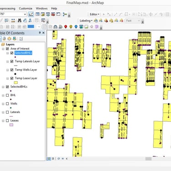Turn on the Leases layer checkbox
This screenshot has height=171, width=171.
pos(7,120)
